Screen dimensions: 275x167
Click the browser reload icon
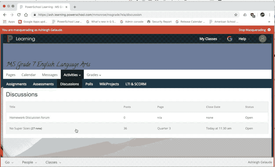coord(19,15)
